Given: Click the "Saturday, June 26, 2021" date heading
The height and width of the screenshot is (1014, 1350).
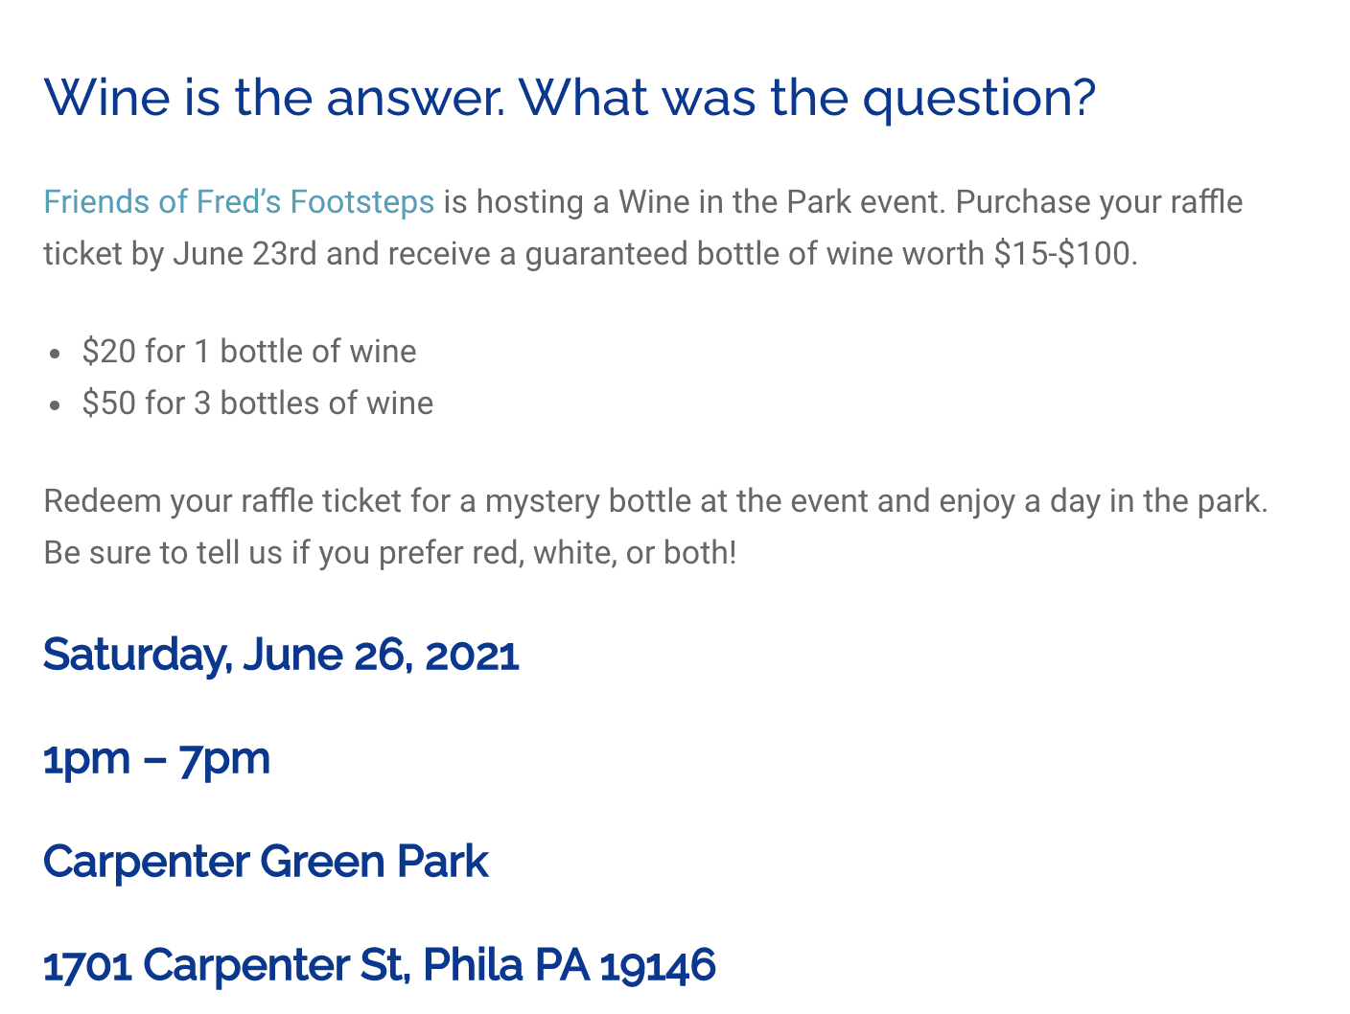Looking at the screenshot, I should 280,655.
